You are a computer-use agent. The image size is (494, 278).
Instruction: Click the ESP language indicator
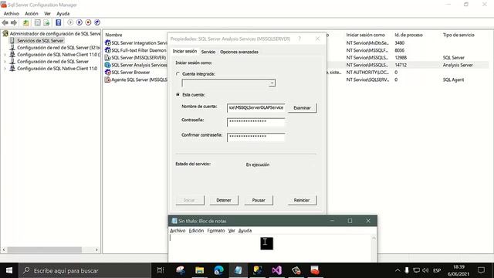click(437, 270)
